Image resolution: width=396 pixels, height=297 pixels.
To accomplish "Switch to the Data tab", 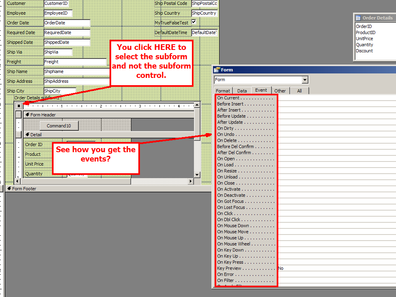I will (x=242, y=91).
